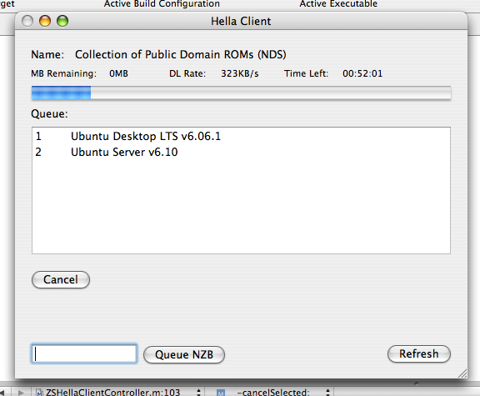Click the MB Remaining value 0MB
The height and width of the screenshot is (396, 480).
119,74
